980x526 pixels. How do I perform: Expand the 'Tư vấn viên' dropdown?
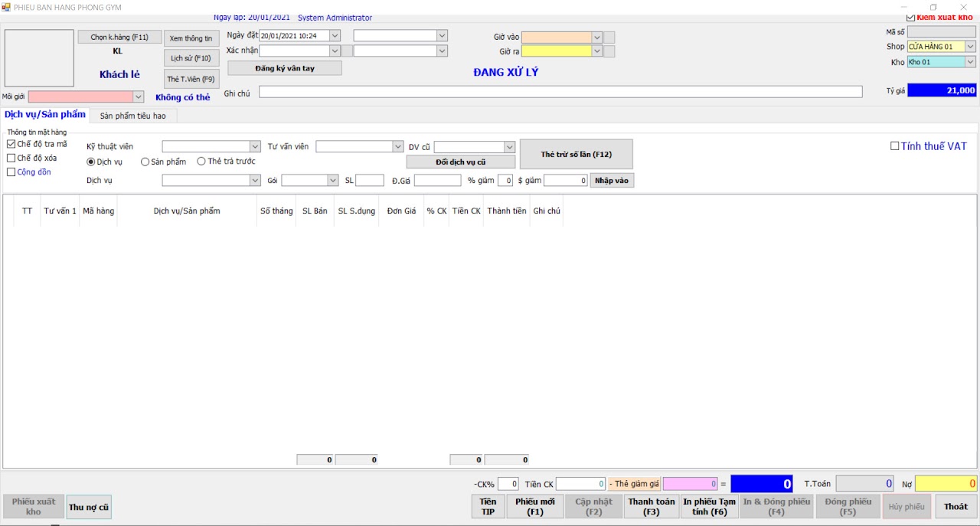398,146
